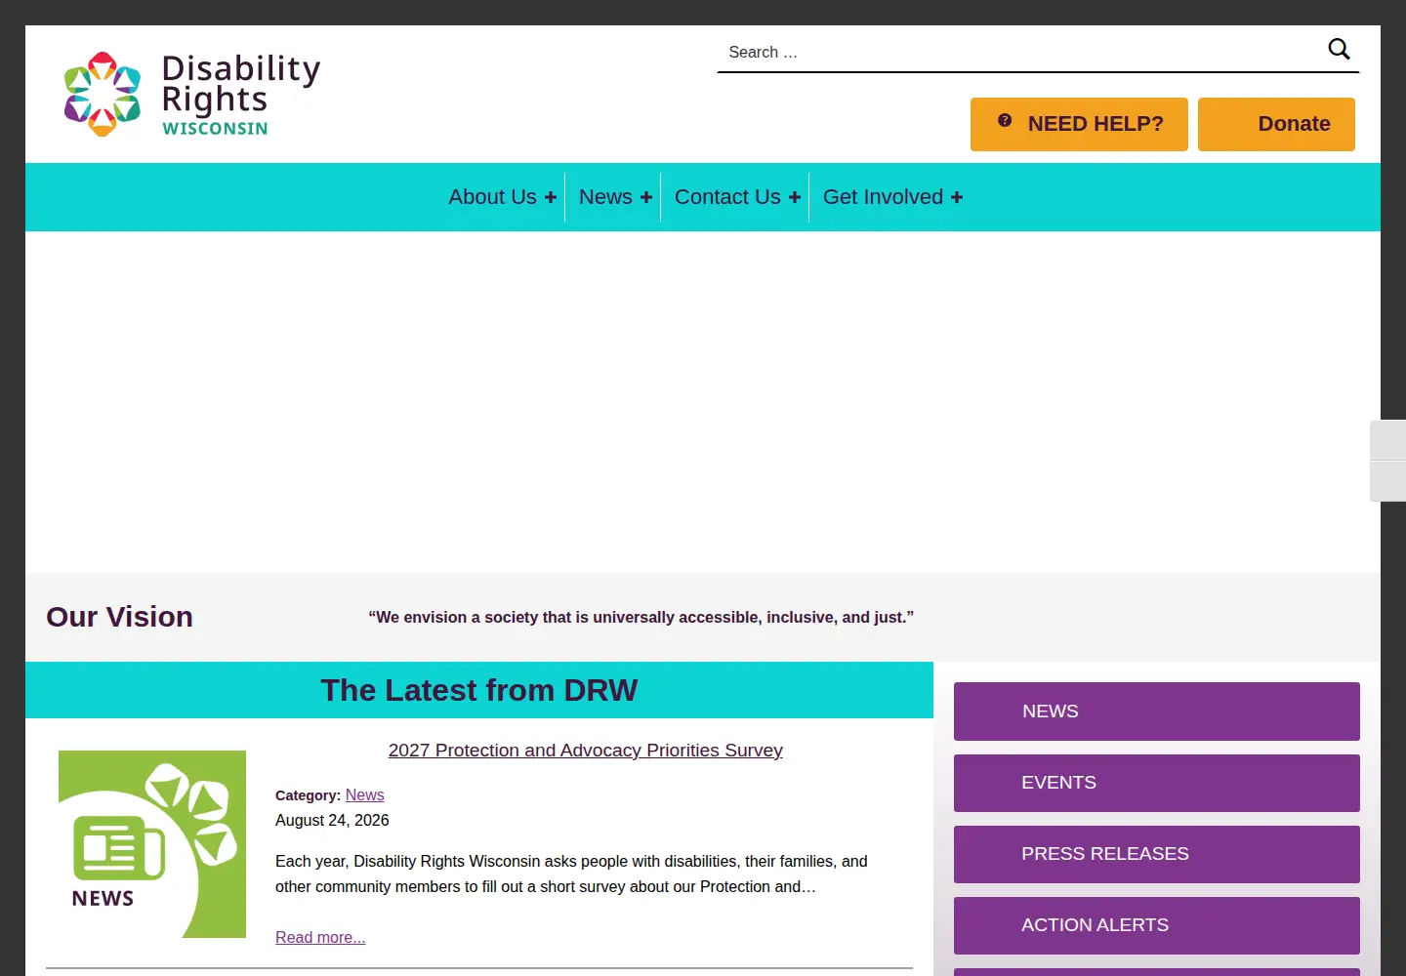Screen dimensions: 1406x976
Task: Click the question mark icon in Need Help
Action: click(1005, 121)
